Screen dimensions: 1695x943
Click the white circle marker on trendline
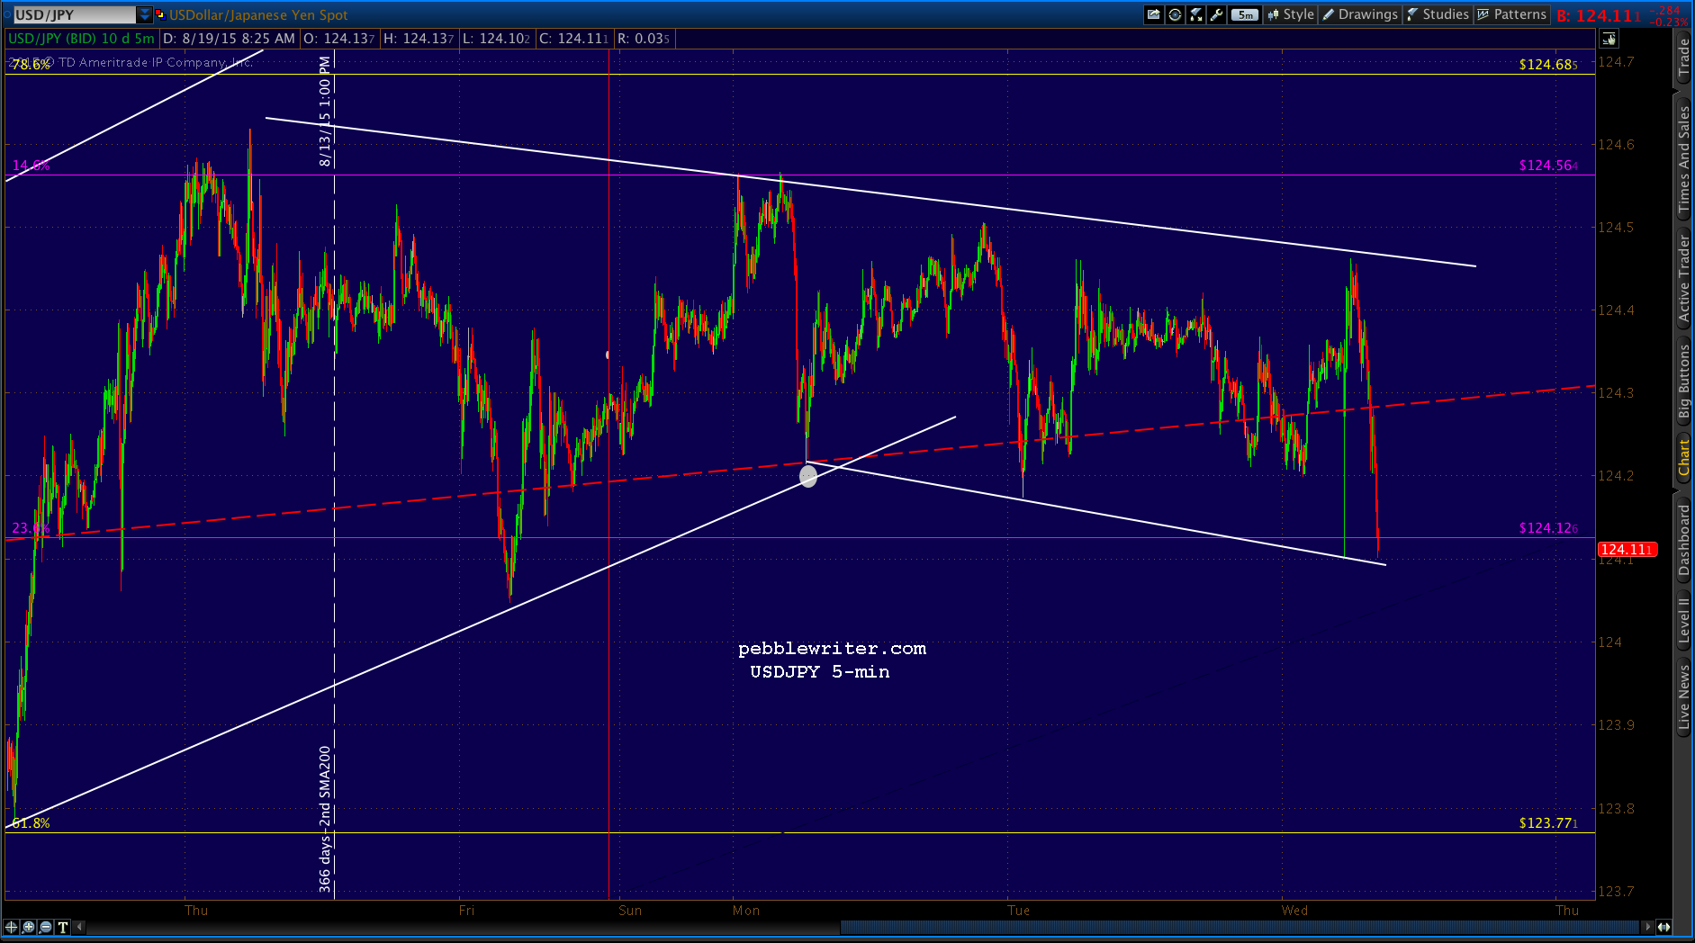(808, 476)
